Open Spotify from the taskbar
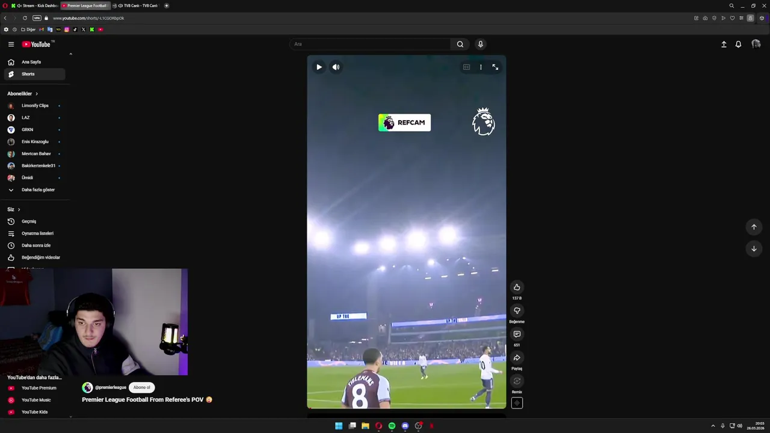Screen dimensions: 770x433 point(392,426)
